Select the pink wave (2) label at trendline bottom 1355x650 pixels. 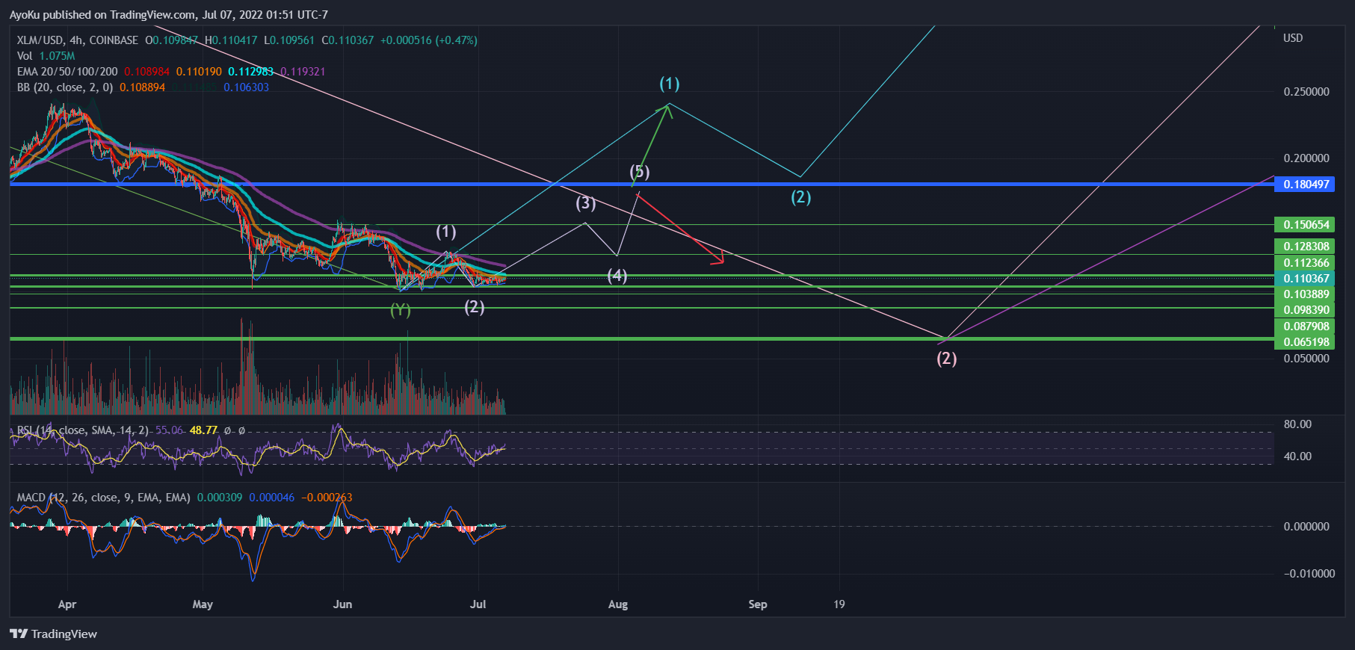tap(947, 359)
